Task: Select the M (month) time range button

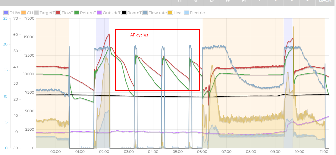Action: click(243, 2)
